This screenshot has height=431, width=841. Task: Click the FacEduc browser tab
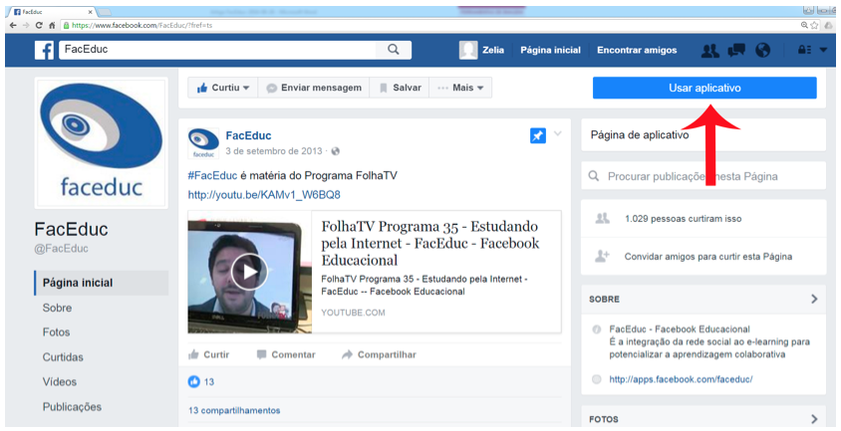tap(52, 12)
